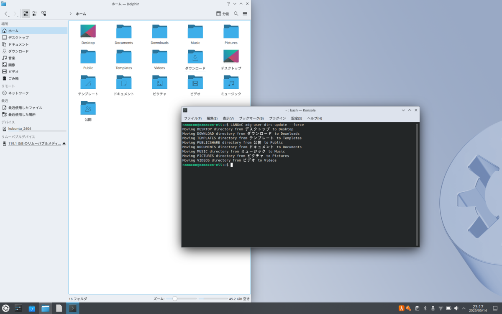Open the Kubuntu application launcher
The height and width of the screenshot is (314, 502).
[6, 309]
